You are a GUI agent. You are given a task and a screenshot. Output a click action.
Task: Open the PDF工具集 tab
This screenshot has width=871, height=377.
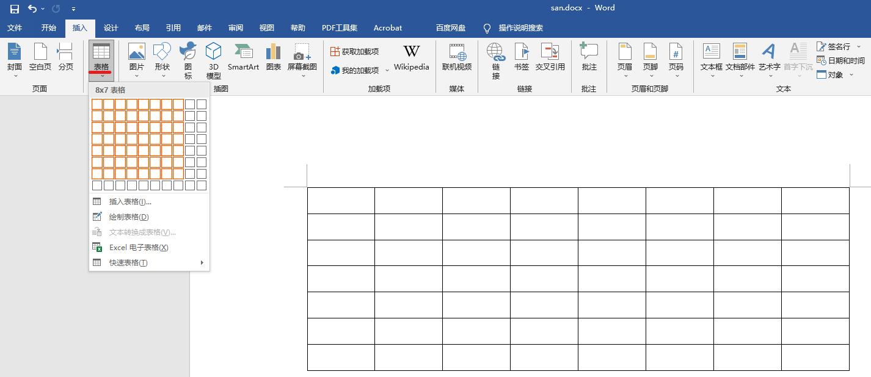click(340, 28)
